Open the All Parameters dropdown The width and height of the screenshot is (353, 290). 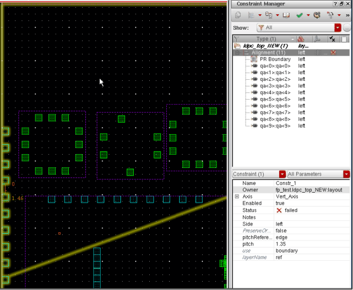pyautogui.click(x=346, y=174)
